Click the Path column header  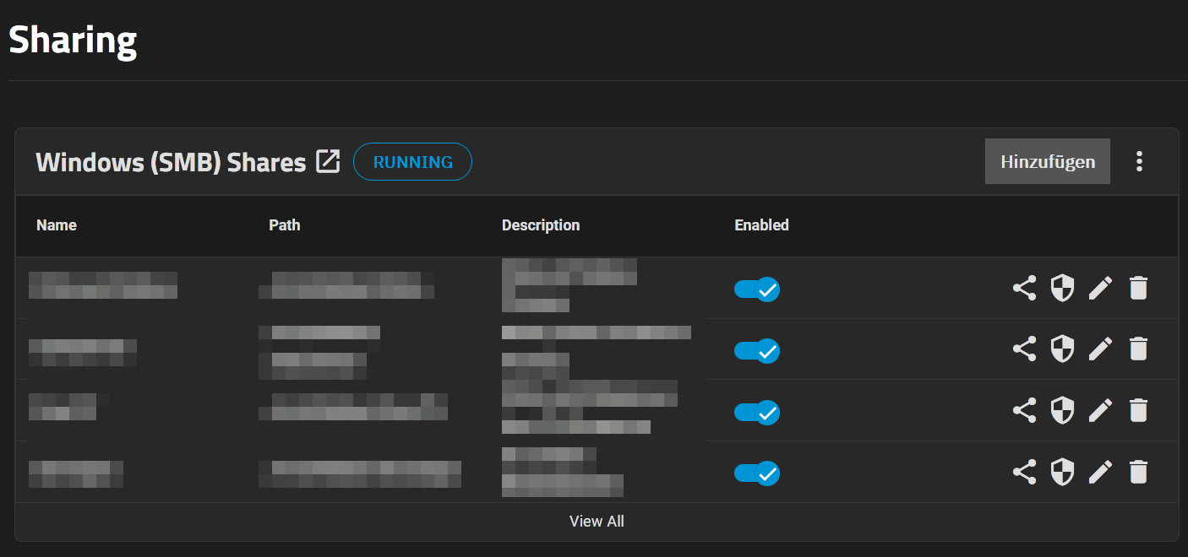coord(284,225)
